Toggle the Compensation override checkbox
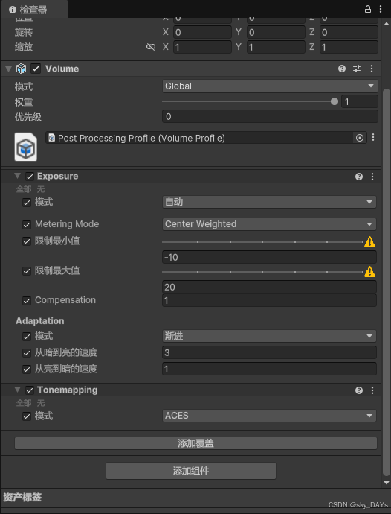The height and width of the screenshot is (514, 391). click(27, 301)
